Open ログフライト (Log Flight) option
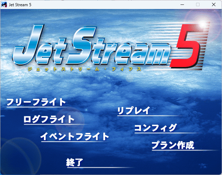The height and width of the screenshot is (175, 222). click(x=49, y=119)
